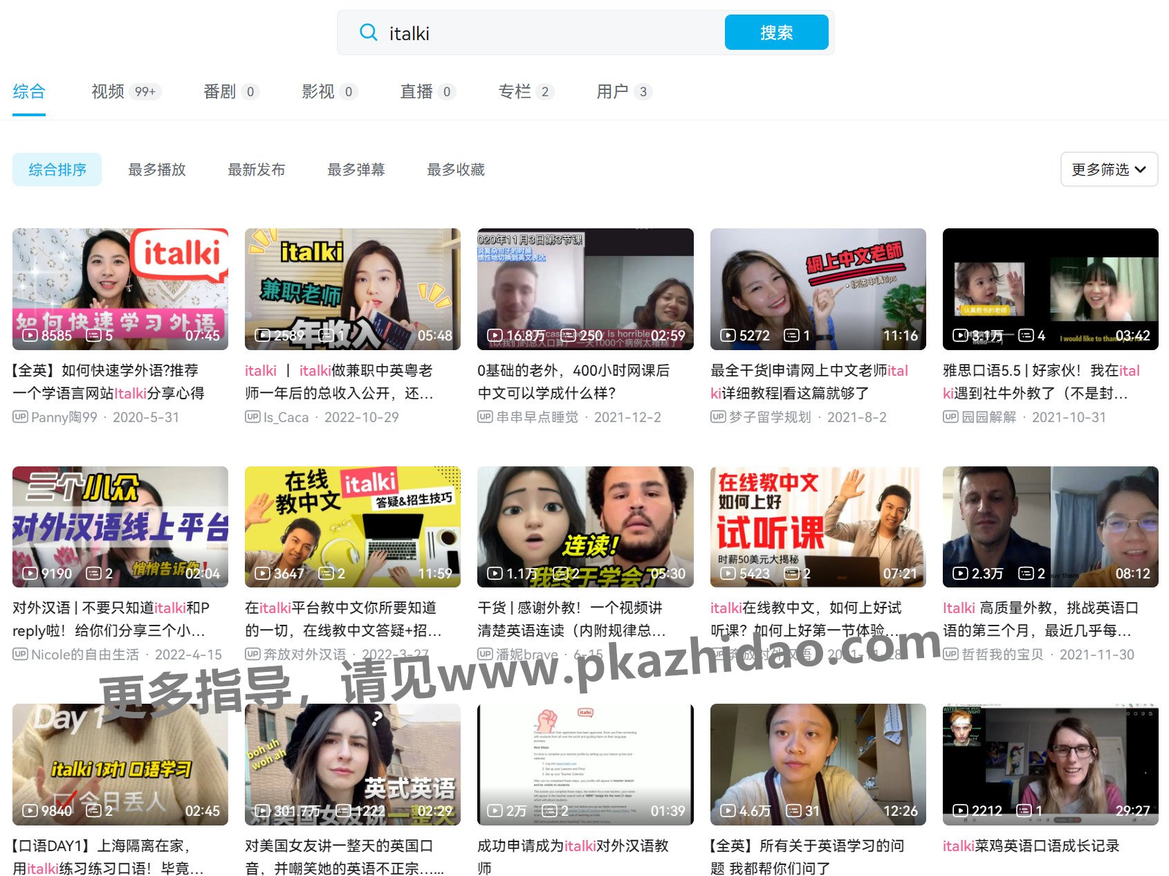Open thumbnail of italki 兼职老师 video
This screenshot has height=876, width=1169.
click(353, 289)
